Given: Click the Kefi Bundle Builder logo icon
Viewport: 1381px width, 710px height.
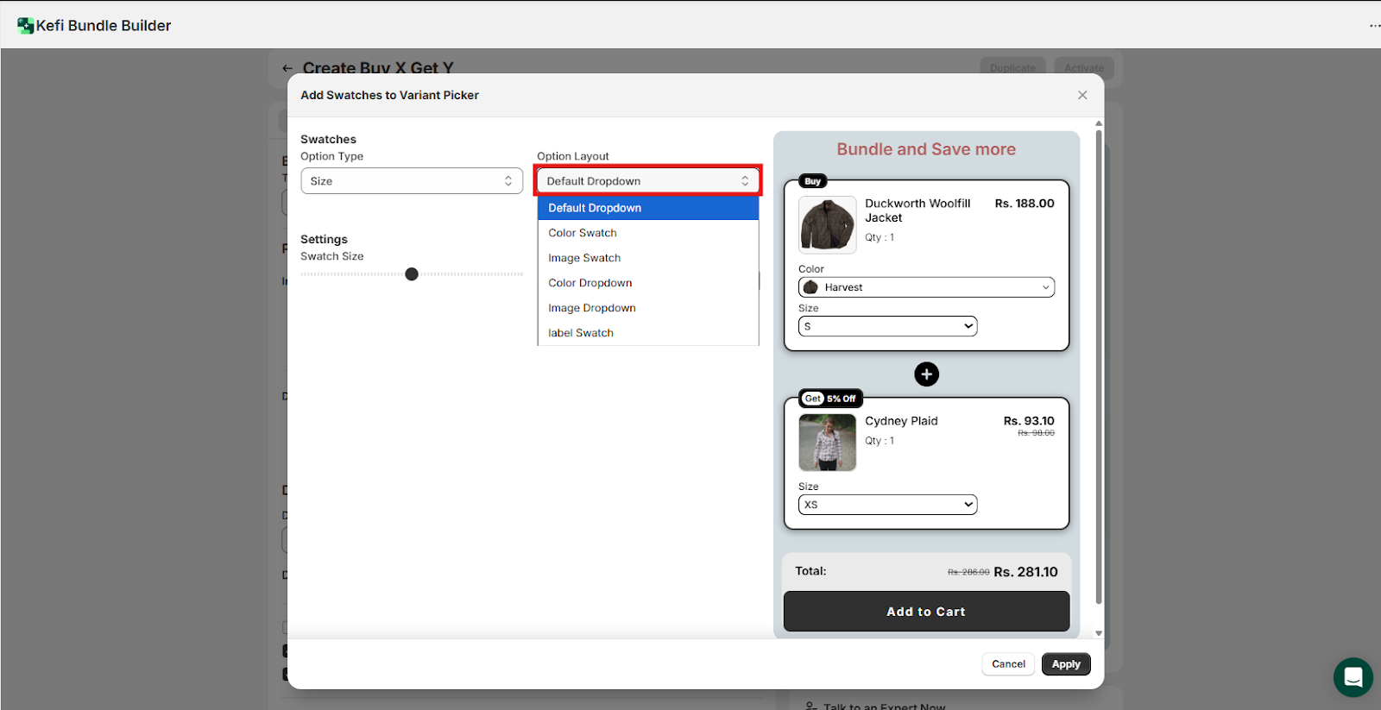Looking at the screenshot, I should click(x=26, y=26).
